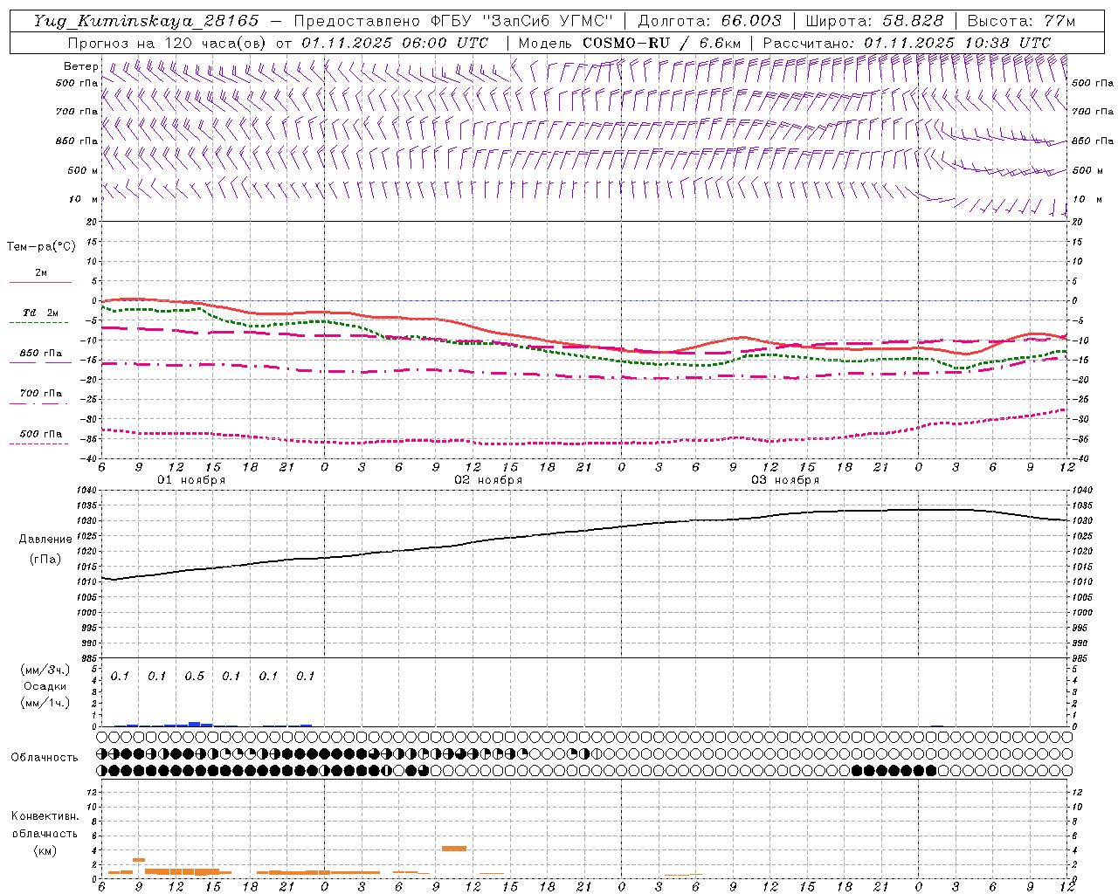Click leftmost circle in the top cloudiness row

pyautogui.click(x=102, y=738)
